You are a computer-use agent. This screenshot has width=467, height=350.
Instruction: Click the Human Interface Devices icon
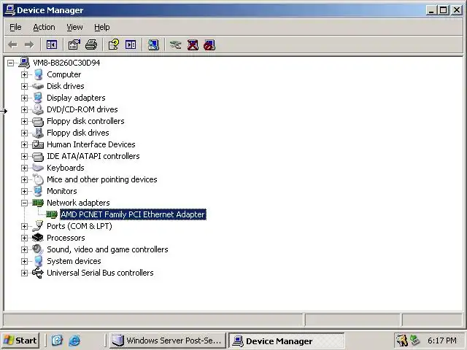tap(38, 144)
